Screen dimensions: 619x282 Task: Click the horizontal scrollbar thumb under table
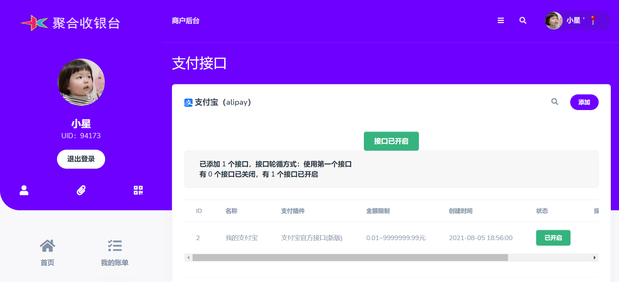click(350, 258)
